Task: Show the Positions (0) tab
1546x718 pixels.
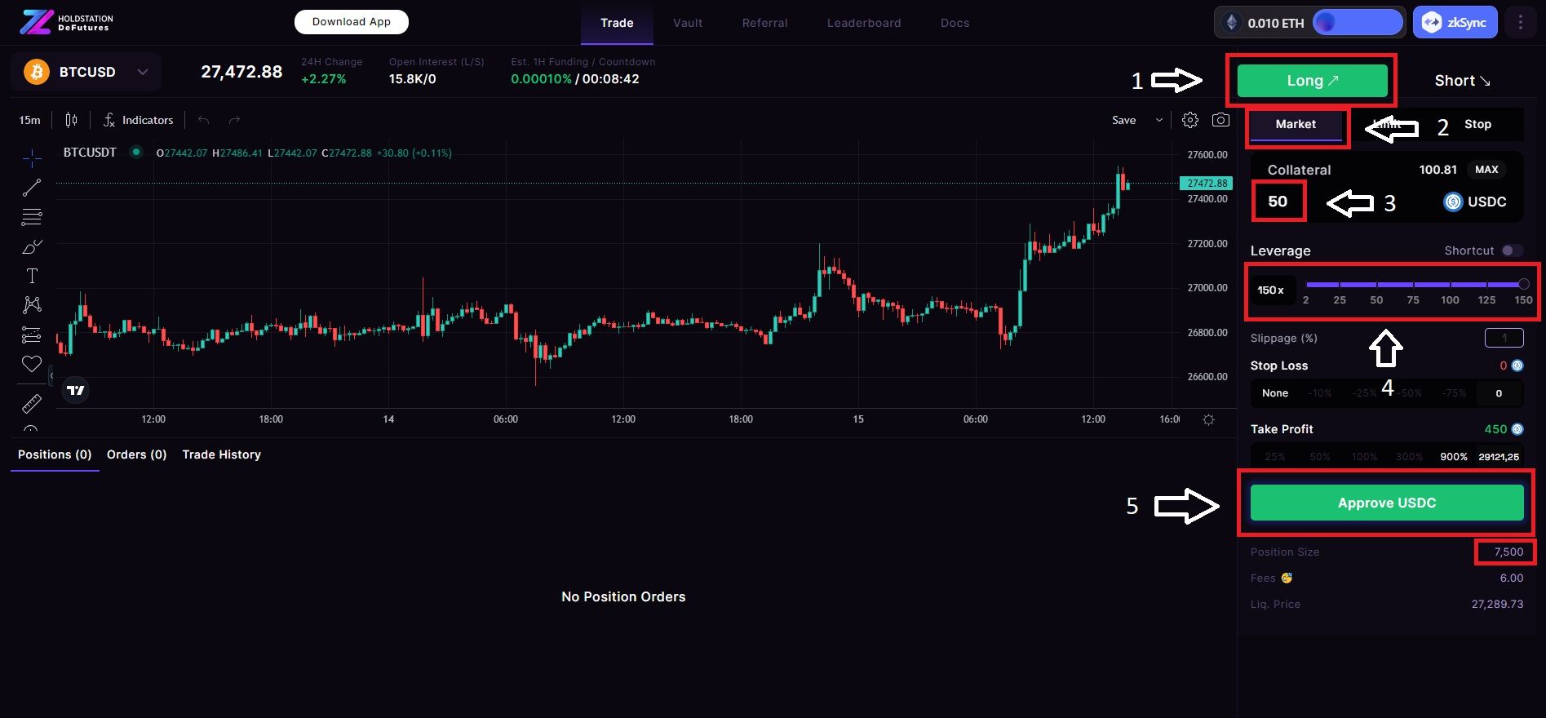Action: pyautogui.click(x=55, y=454)
